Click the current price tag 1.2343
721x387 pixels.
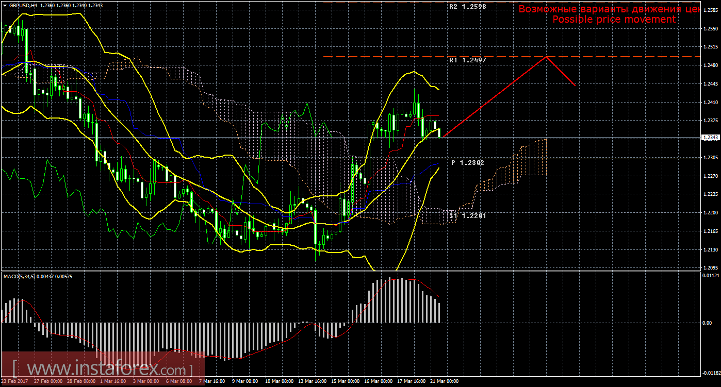coord(711,138)
